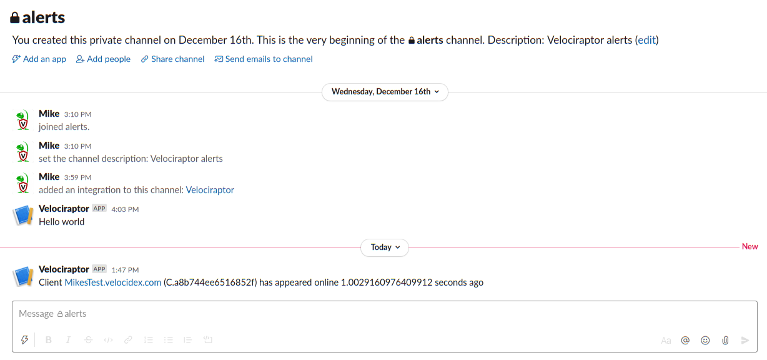Start an ordered list in composer
Viewport: 767px width, 360px height.
coord(148,340)
